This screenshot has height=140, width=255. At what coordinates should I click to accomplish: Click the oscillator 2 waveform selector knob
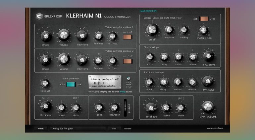81,60
